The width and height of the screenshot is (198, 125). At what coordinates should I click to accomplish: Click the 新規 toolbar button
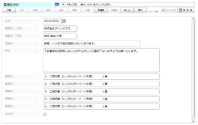coord(35,10)
